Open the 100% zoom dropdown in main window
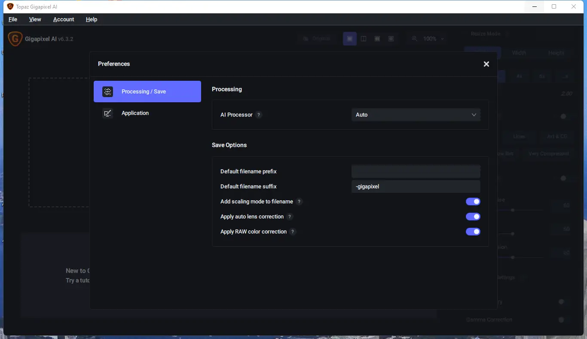Viewport: 587px width, 339px height. 433,39
